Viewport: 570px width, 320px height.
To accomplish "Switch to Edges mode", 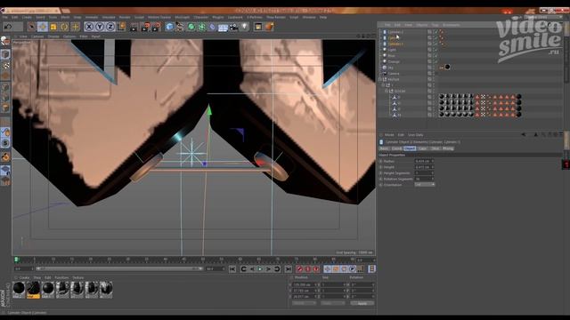I will (5, 98).
